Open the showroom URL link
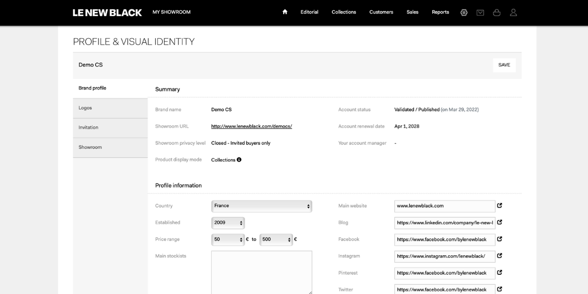The image size is (588, 294). coord(251,126)
